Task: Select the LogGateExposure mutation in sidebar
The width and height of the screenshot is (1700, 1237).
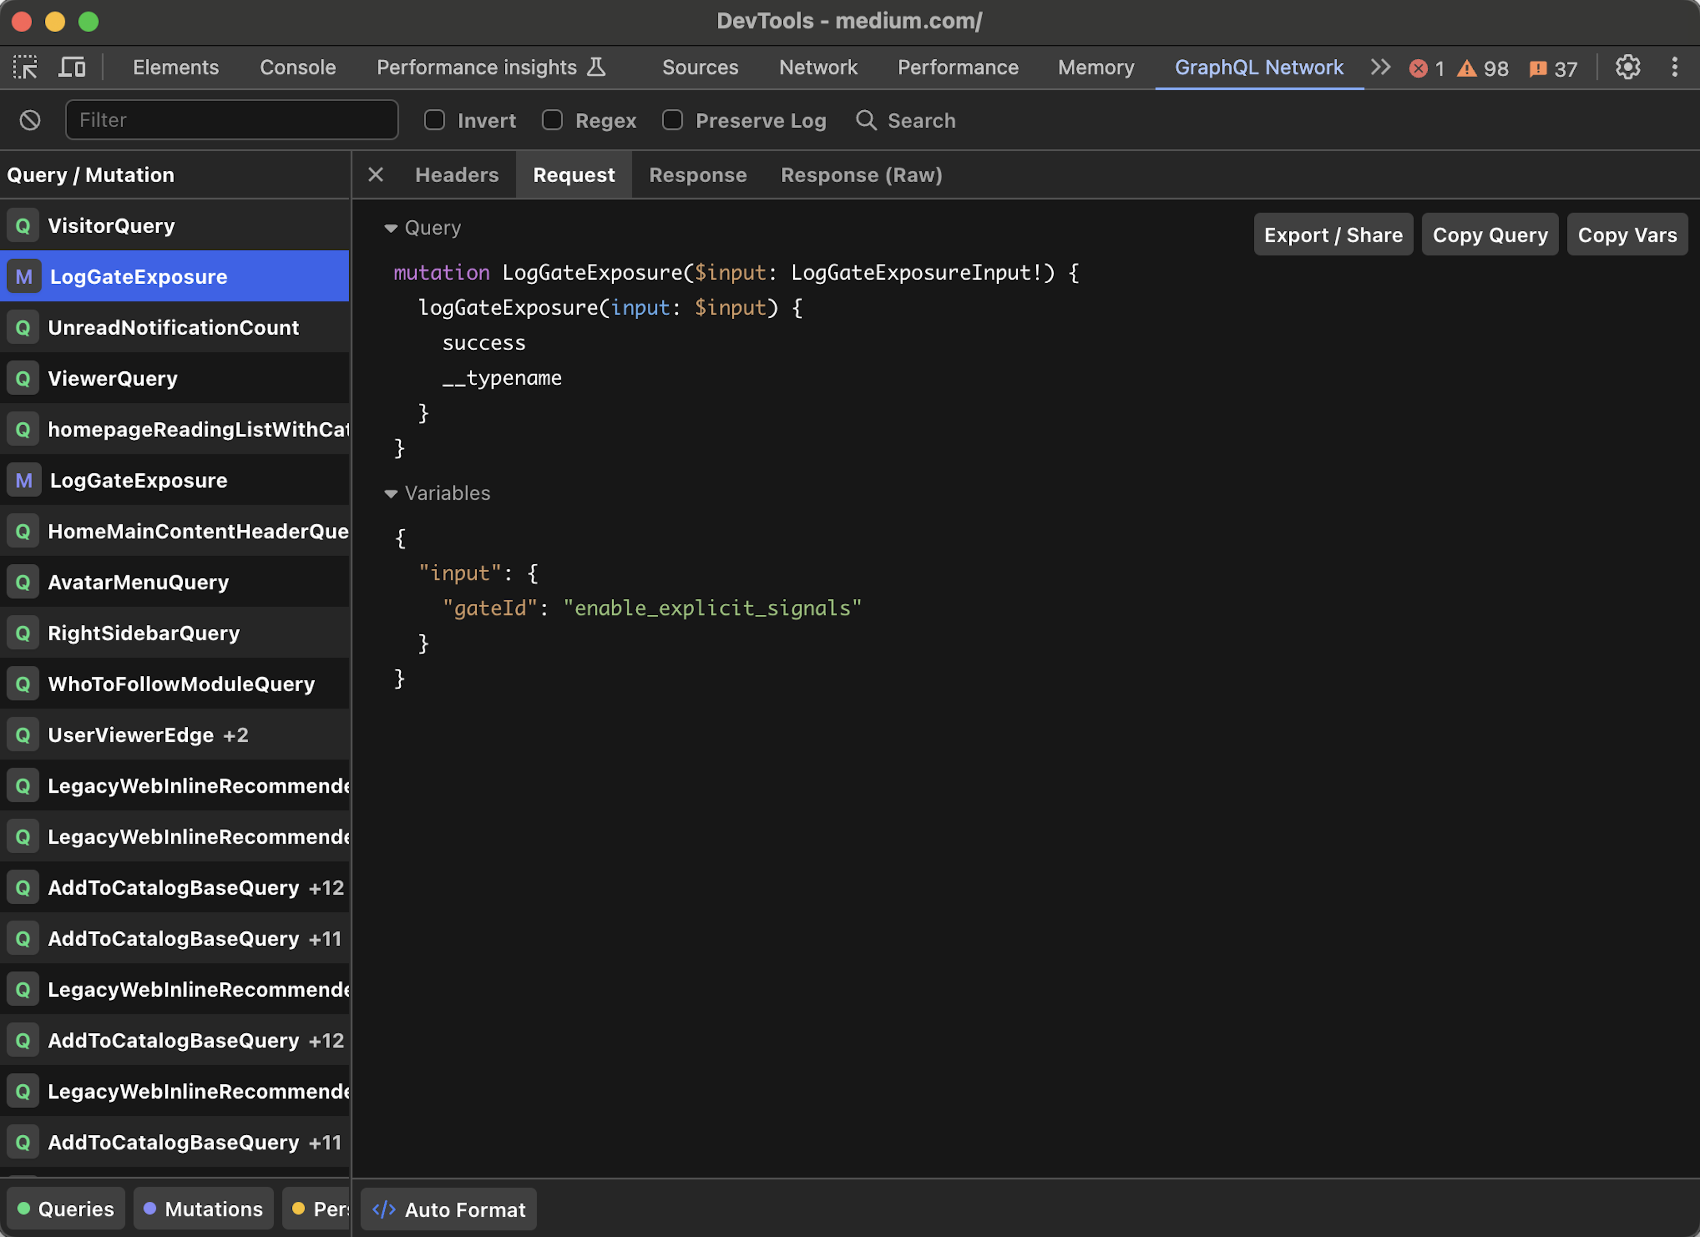Action: pyautogui.click(x=176, y=276)
